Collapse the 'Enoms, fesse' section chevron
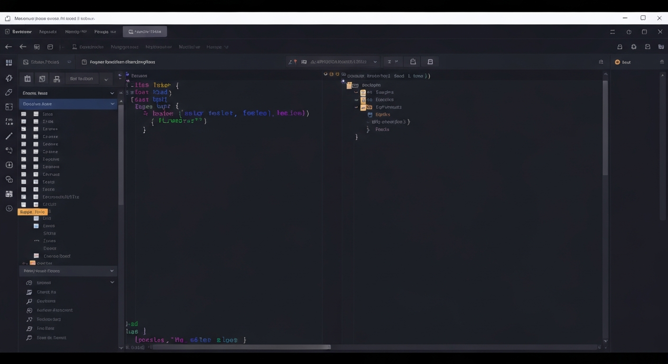This screenshot has width=668, height=364. (112, 93)
